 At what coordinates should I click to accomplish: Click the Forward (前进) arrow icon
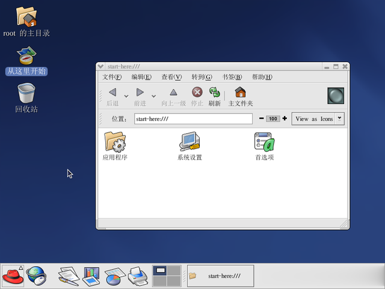click(x=140, y=92)
